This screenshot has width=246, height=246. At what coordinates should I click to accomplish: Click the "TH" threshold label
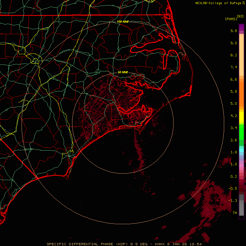235,213
